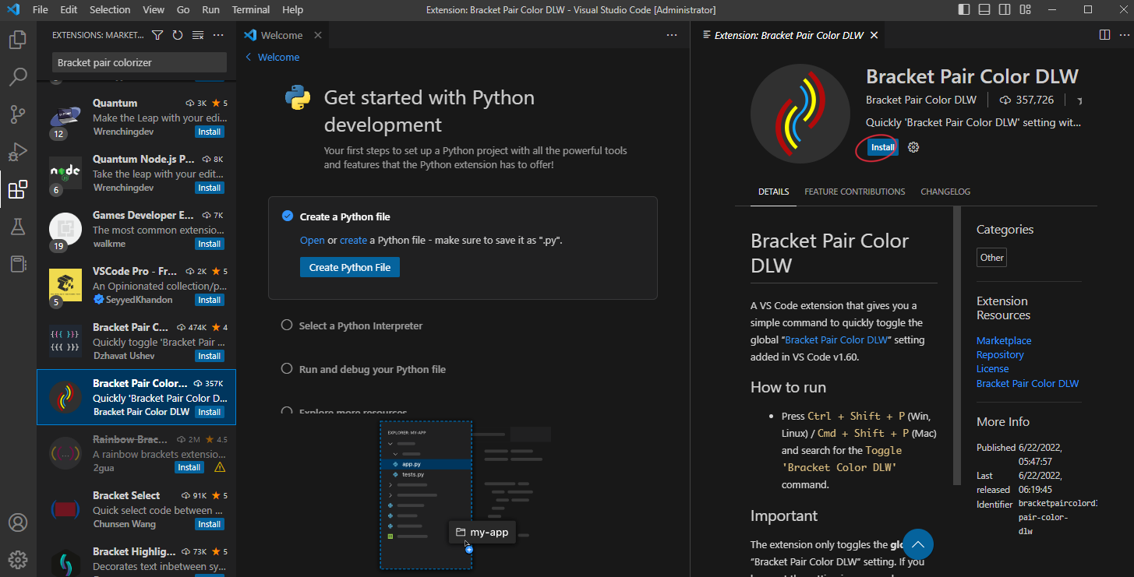Screen dimensions: 1134x577
Task: Close the Welcome tab
Action: (x=318, y=35)
